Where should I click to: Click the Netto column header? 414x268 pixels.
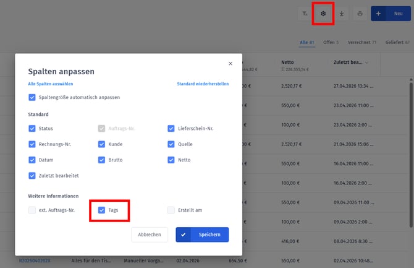point(287,62)
